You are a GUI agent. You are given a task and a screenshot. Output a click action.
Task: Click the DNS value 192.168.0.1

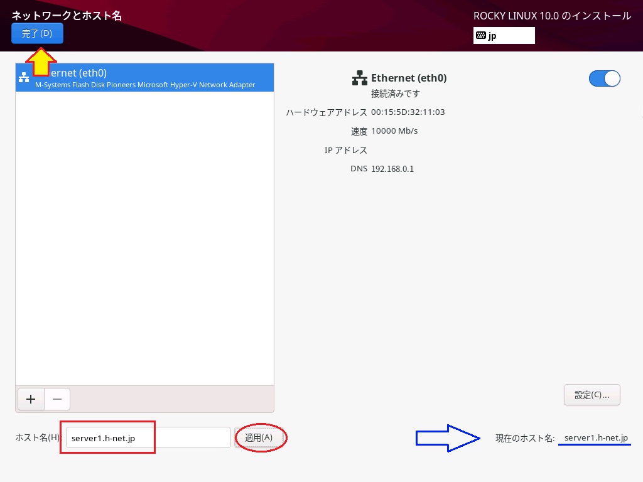(392, 169)
